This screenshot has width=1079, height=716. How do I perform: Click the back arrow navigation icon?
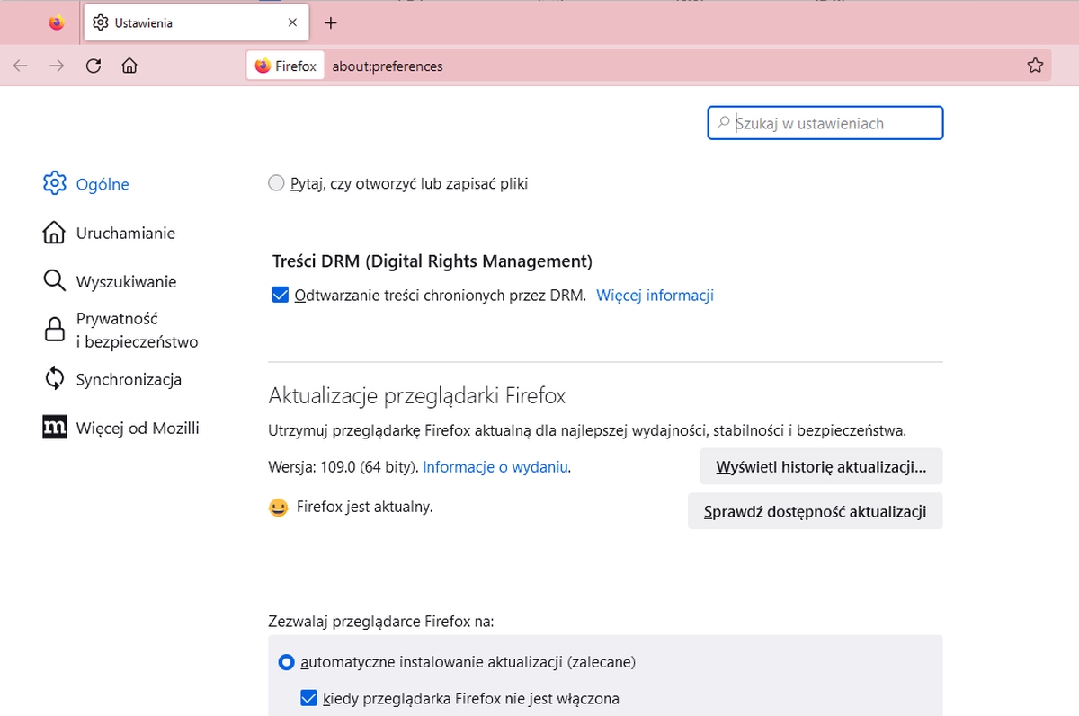pyautogui.click(x=21, y=66)
